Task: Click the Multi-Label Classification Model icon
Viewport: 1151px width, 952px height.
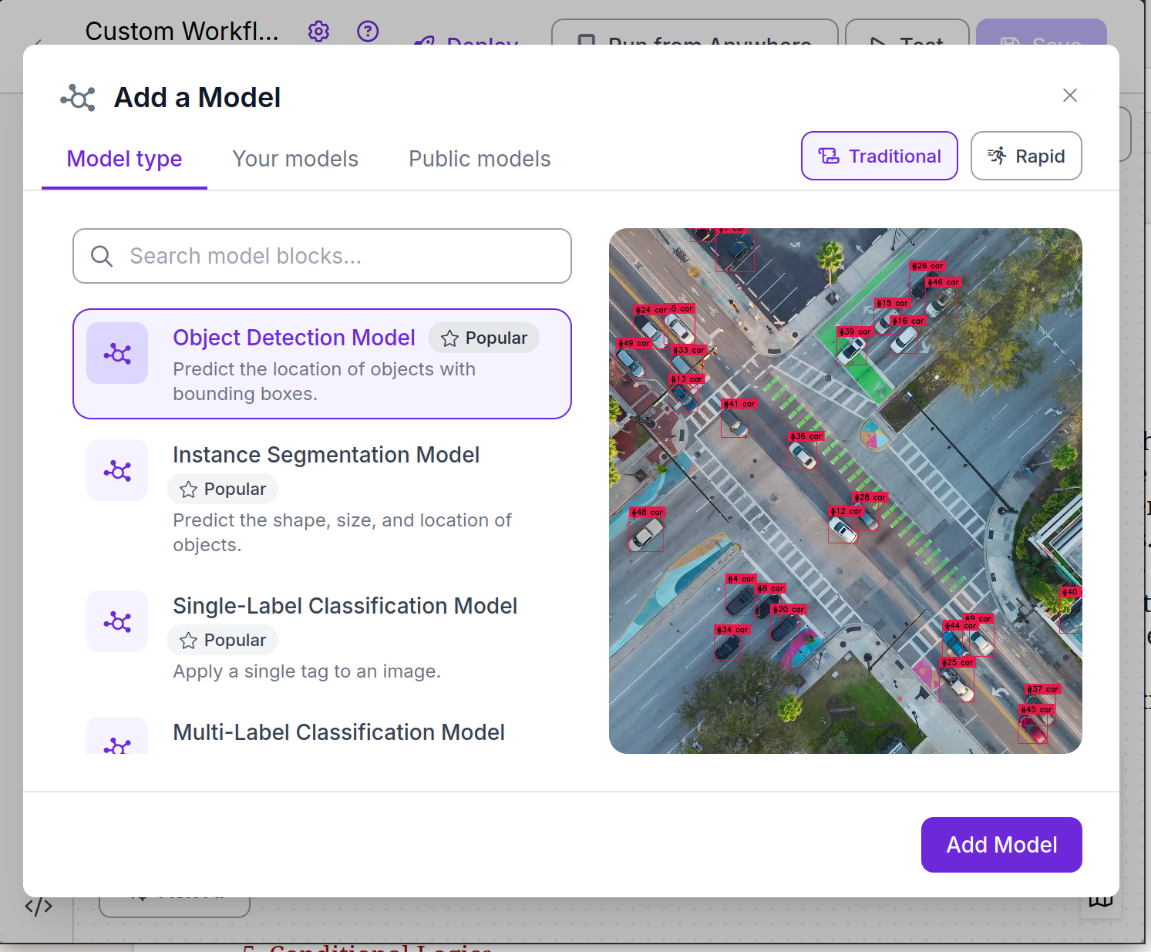Action: tap(117, 742)
